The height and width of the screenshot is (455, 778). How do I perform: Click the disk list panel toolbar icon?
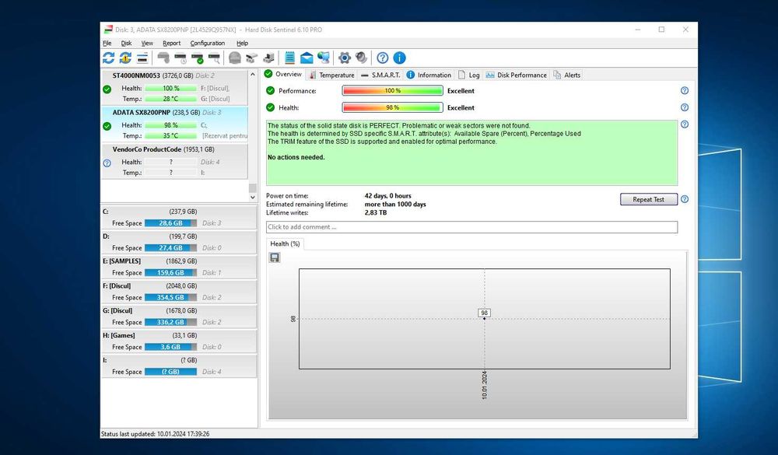coord(142,58)
